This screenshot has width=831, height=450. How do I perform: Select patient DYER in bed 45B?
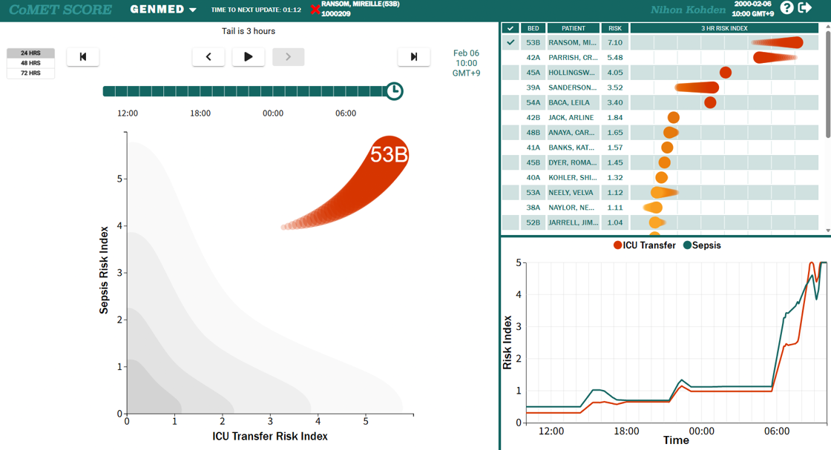coord(660,162)
